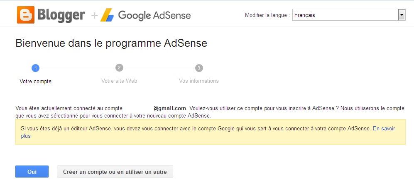This screenshot has width=414, height=192.
Task: Click the @gmail.com account address
Action: click(x=170, y=108)
